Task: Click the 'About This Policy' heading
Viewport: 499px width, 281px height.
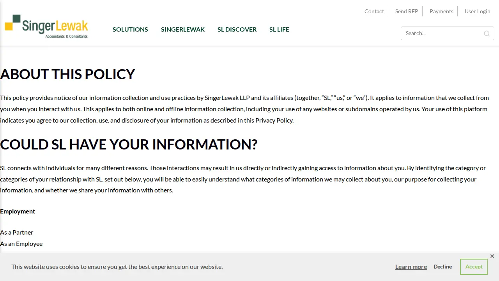Action: [x=67, y=74]
